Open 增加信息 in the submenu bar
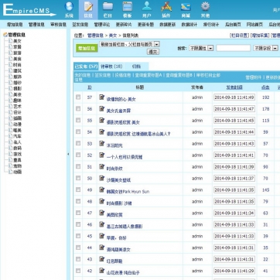This screenshot has height=280, width=280. tap(15, 25)
